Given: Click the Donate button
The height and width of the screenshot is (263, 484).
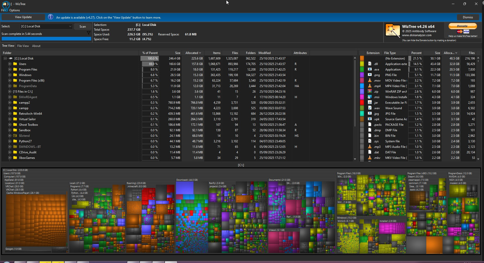Looking at the screenshot, I should pyautogui.click(x=462, y=26).
